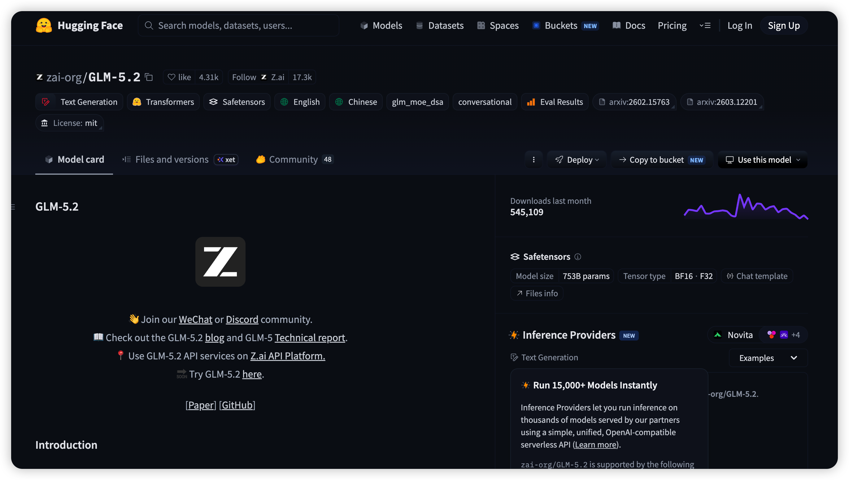Open the Eval Results tag
The width and height of the screenshot is (849, 480).
(x=555, y=102)
